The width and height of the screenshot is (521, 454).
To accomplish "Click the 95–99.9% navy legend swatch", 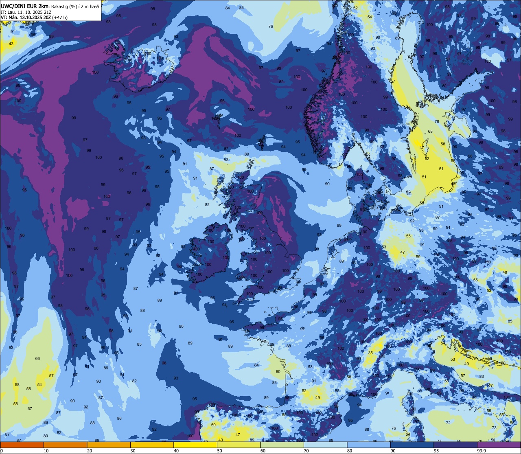I will [455, 445].
